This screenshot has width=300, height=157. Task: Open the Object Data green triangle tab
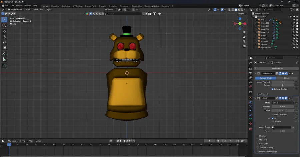(x=250, y=119)
